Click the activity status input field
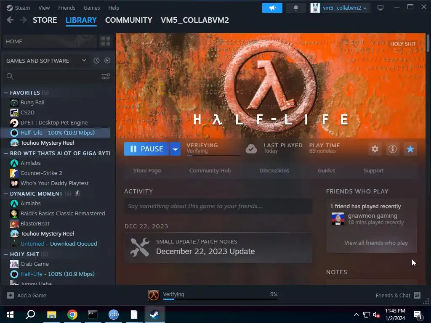The image size is (431, 323). pos(218,206)
